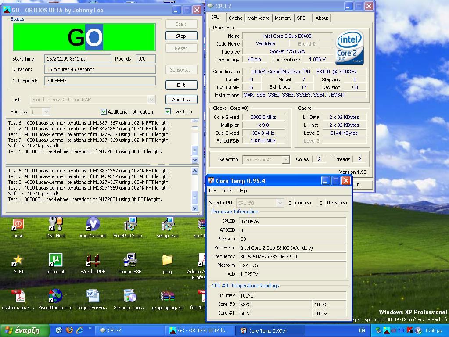449x337 pixels.
Task: Click the Intel Core 2 Duo logo in CPU-Z
Action: pyautogui.click(x=349, y=47)
